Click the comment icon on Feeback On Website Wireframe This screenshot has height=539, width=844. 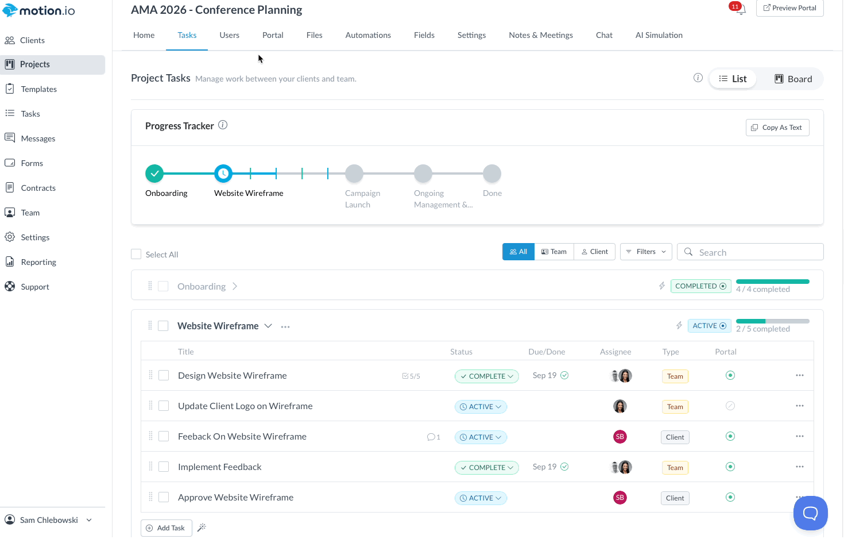(x=431, y=437)
